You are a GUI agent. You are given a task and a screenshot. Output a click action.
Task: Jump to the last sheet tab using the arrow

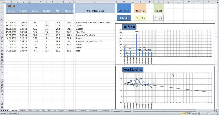pos(8,111)
